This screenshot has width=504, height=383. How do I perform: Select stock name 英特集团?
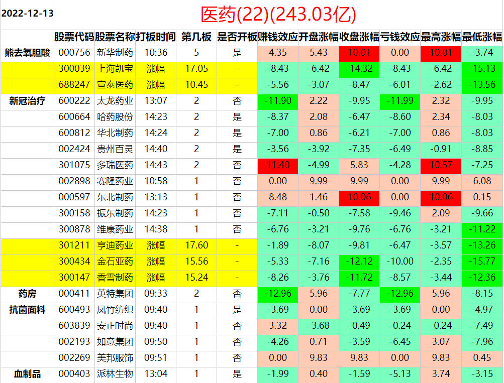pos(115,294)
